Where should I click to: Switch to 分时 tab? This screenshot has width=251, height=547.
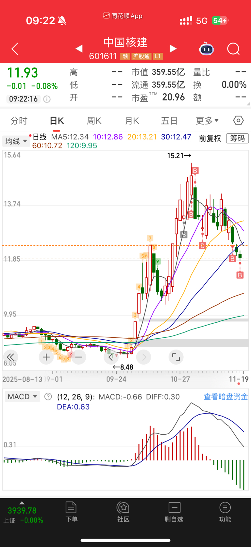pos(19,121)
